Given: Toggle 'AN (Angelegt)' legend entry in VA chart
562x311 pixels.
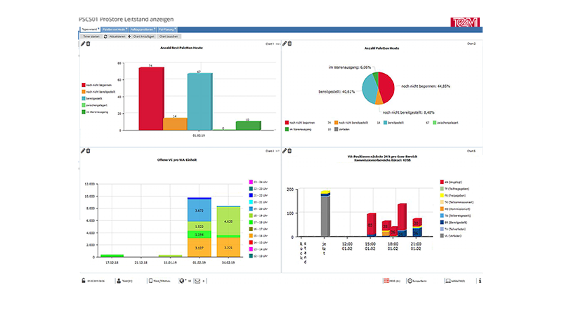Looking at the screenshot, I should 448,182.
